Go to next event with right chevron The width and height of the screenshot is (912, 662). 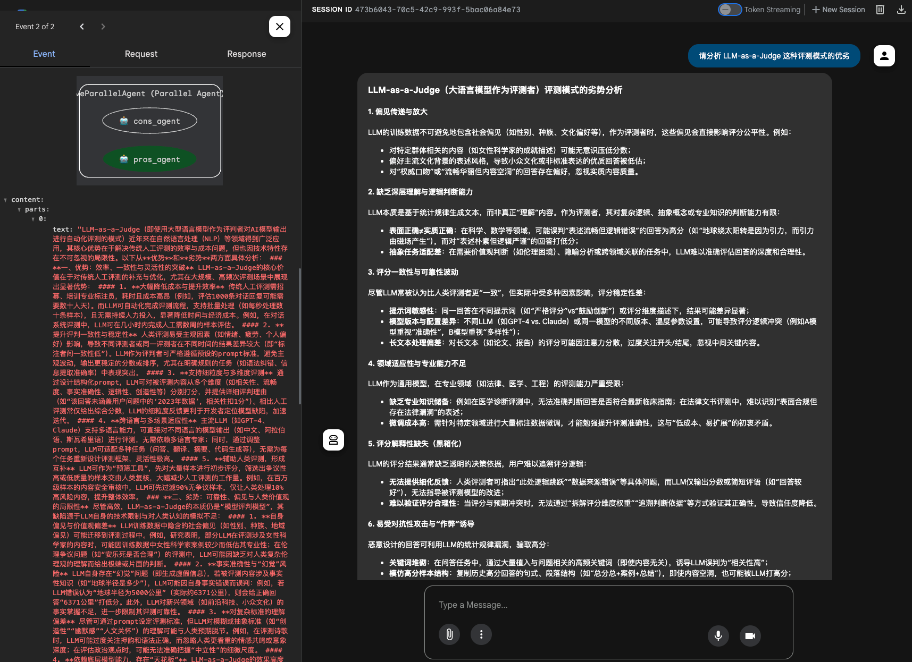pos(103,27)
